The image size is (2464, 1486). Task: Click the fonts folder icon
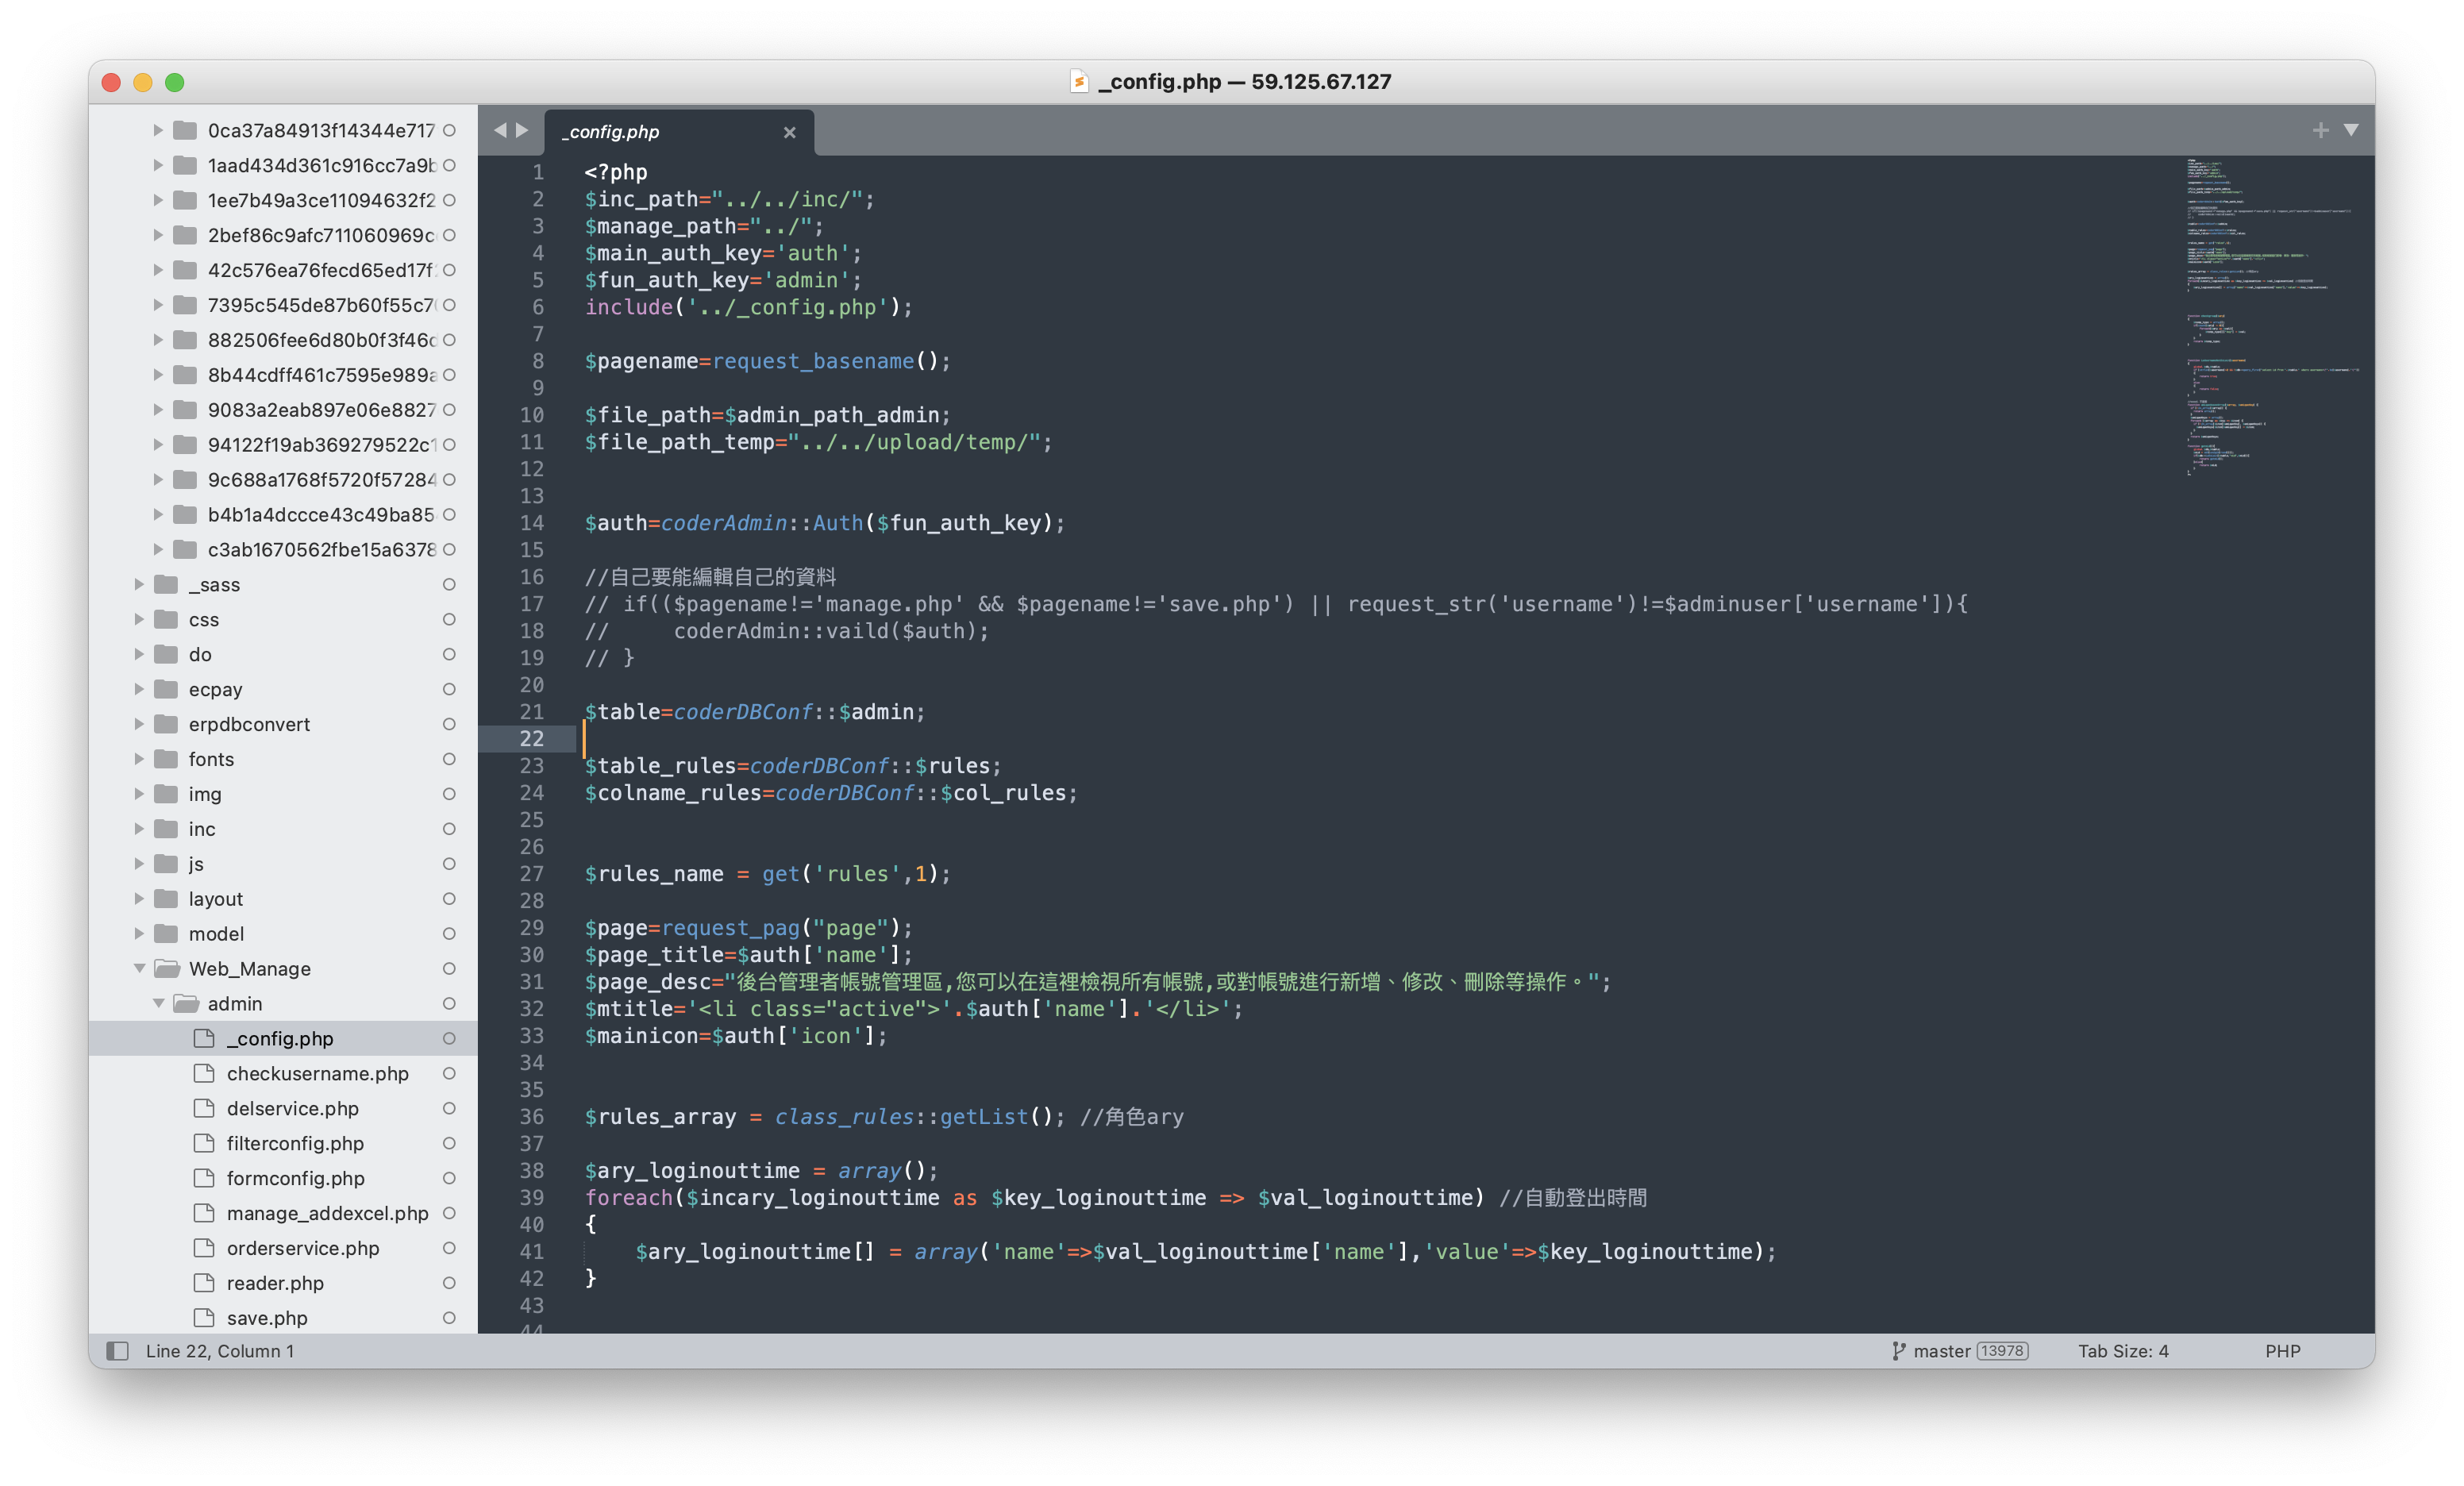(x=166, y=758)
